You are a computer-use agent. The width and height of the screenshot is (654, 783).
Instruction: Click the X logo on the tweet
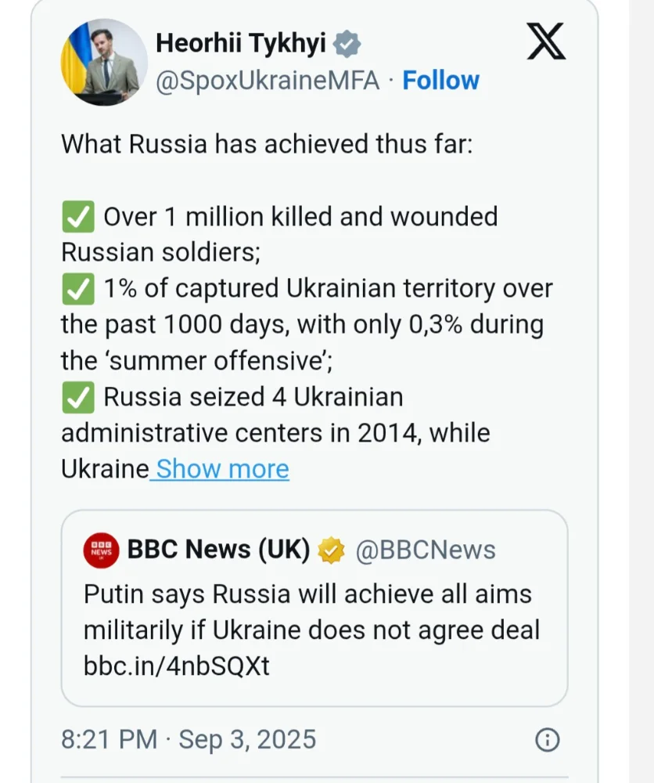(x=545, y=41)
